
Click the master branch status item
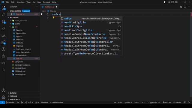[10, 103]
